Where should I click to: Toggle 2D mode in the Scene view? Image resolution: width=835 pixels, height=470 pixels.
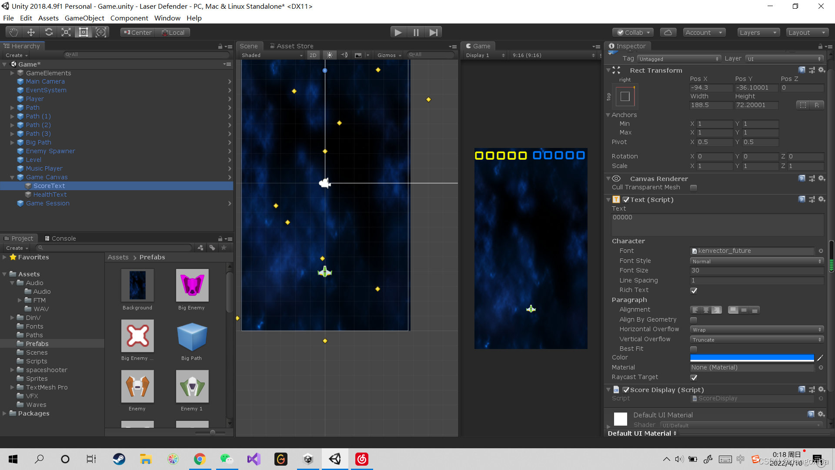click(x=313, y=55)
